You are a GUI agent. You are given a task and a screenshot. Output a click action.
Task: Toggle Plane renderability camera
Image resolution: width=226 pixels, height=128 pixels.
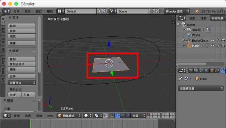223,46
